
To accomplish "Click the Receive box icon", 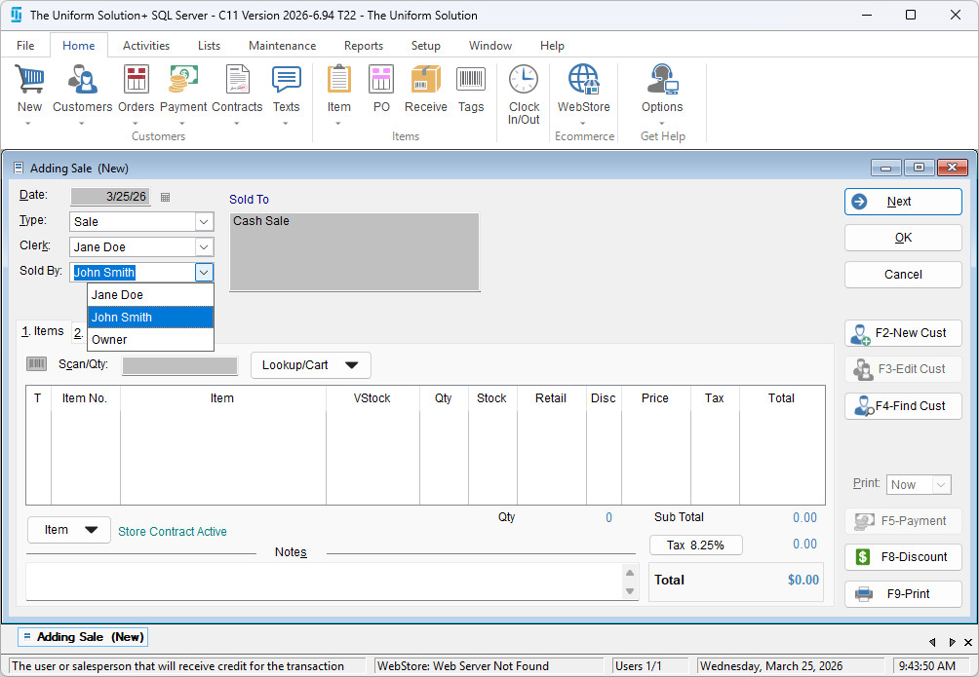I will pyautogui.click(x=425, y=80).
